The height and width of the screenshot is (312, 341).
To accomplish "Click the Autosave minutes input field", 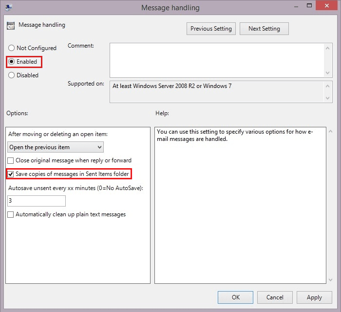I will click(x=37, y=201).
